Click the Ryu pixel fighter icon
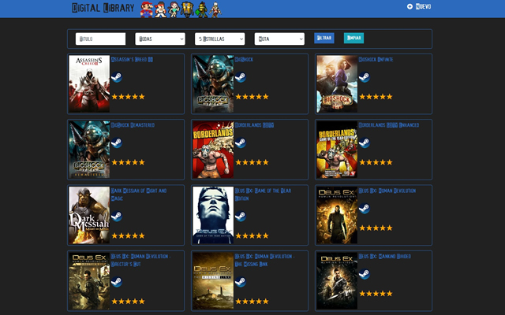The image size is (505, 315). pyautogui.click(x=160, y=9)
